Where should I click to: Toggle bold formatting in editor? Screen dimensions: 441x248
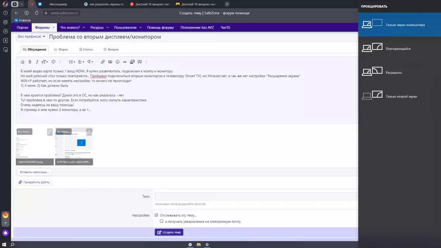(30, 62)
